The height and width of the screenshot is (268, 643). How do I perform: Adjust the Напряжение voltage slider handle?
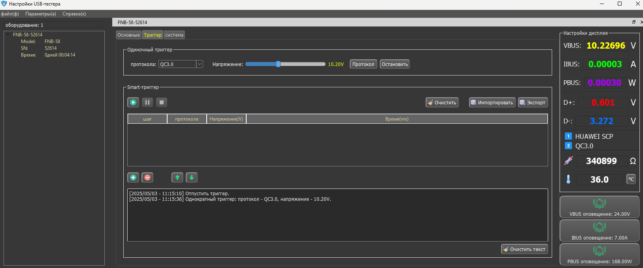tap(278, 64)
